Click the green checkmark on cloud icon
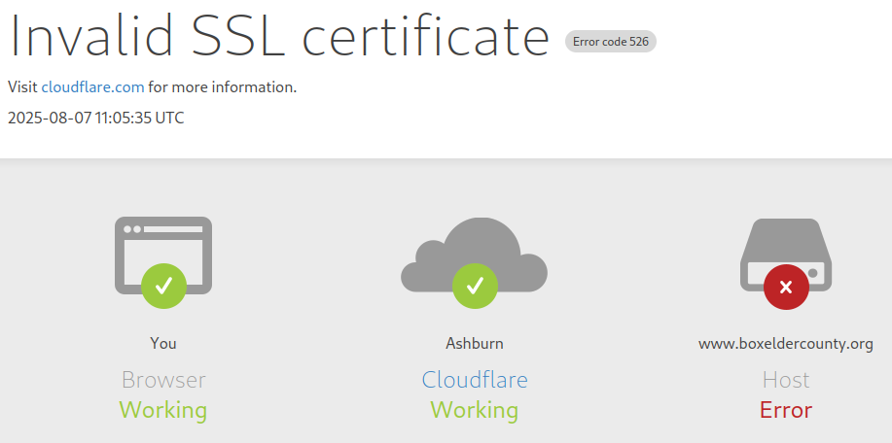Image resolution: width=892 pixels, height=443 pixels. point(475,287)
